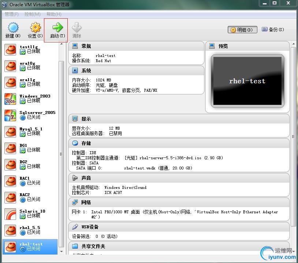Click the details pane scrollbar thumb
The width and height of the screenshot is (298, 263).
(294, 136)
